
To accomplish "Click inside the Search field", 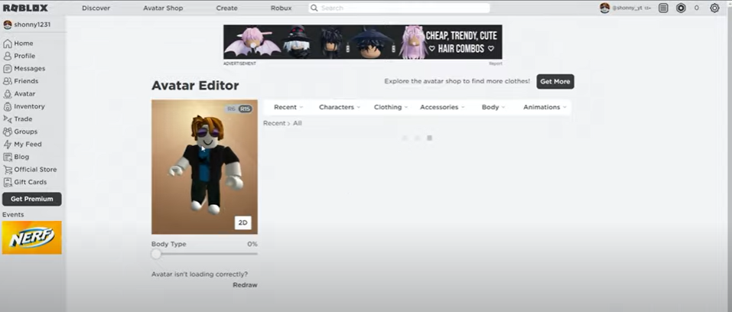I will pyautogui.click(x=399, y=8).
